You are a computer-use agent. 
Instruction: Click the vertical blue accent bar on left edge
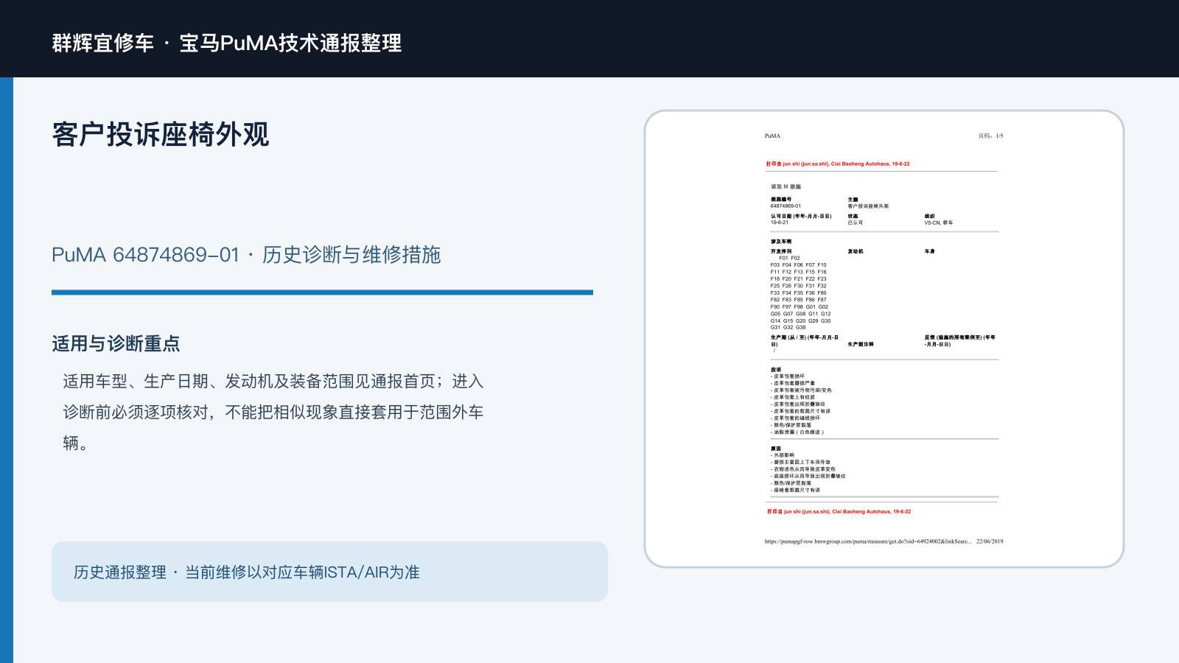click(x=7, y=370)
